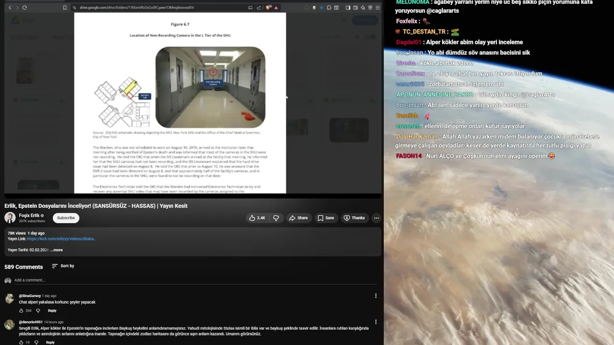Send a Thanks on the video
Image resolution: width=614 pixels, height=345 pixels.
coord(354,218)
